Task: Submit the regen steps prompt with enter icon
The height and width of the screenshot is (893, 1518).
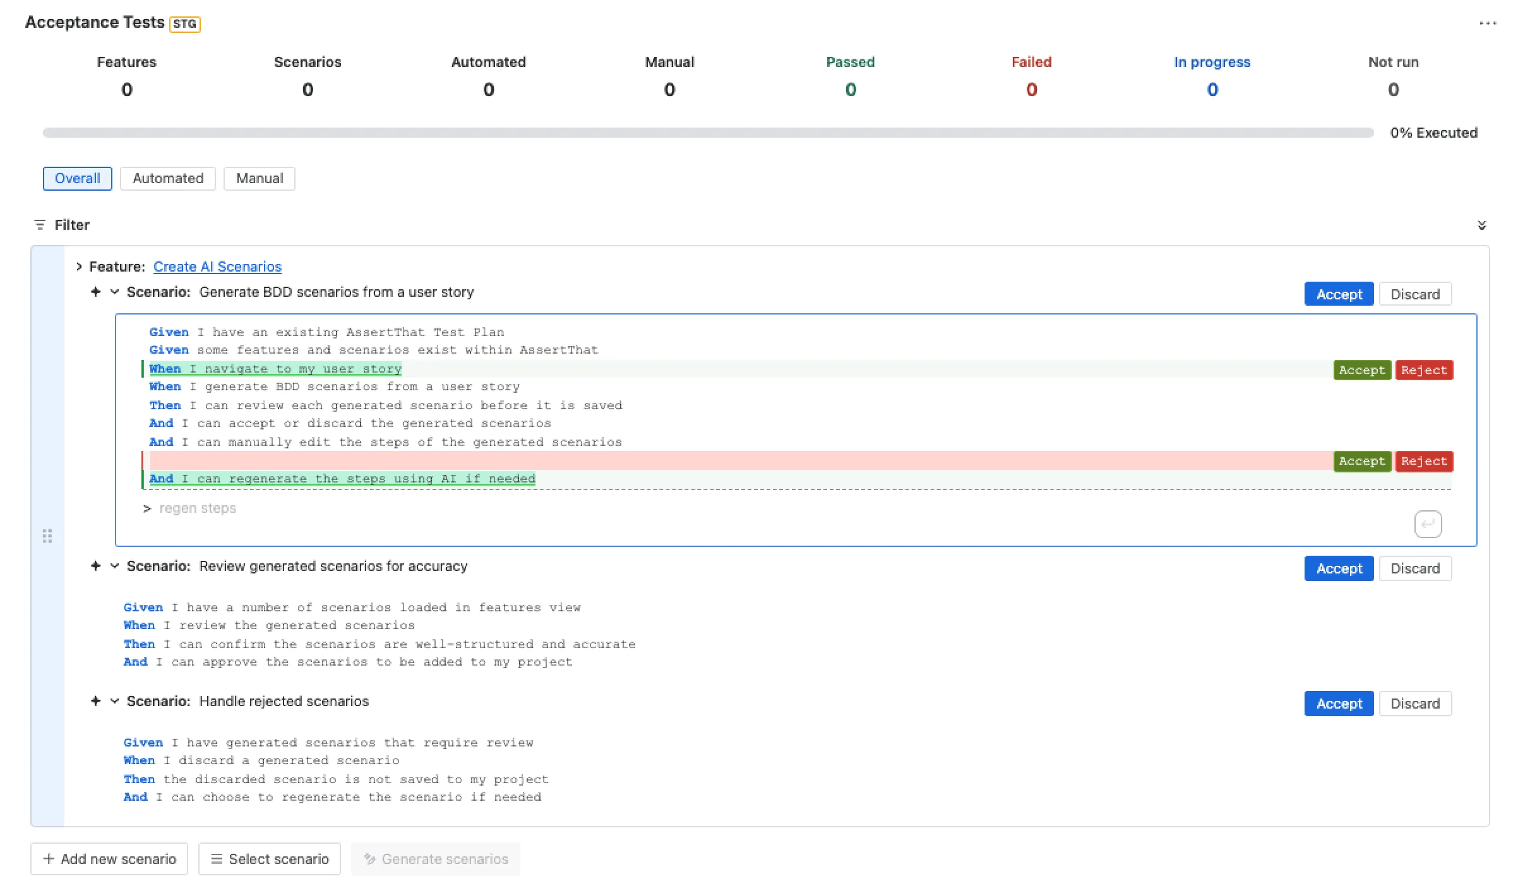Action: tap(1428, 524)
